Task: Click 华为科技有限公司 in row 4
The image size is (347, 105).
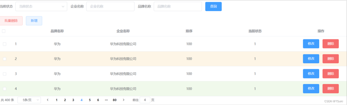Action: pyautogui.click(x=123, y=89)
